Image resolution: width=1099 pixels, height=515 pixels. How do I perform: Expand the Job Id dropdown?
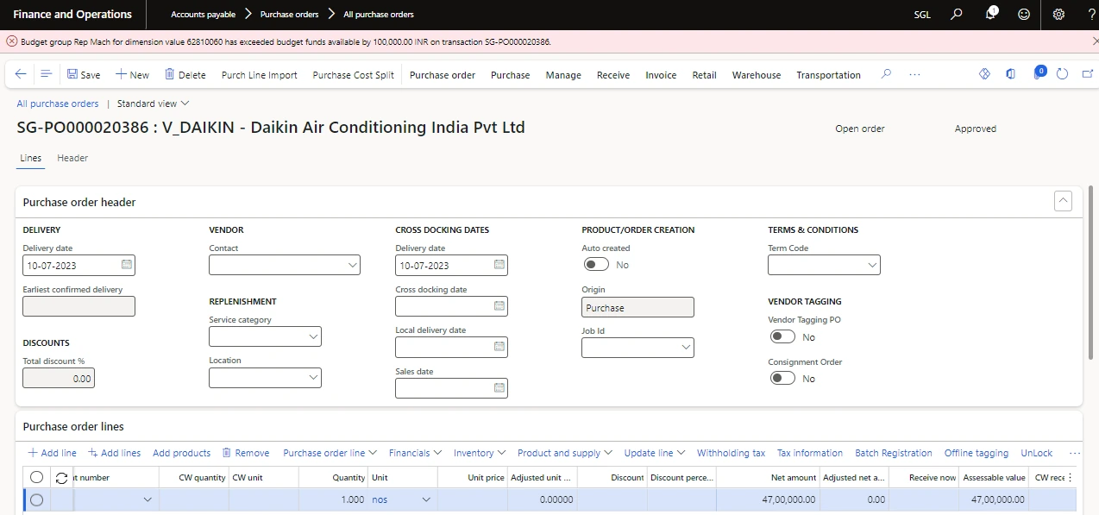(685, 348)
